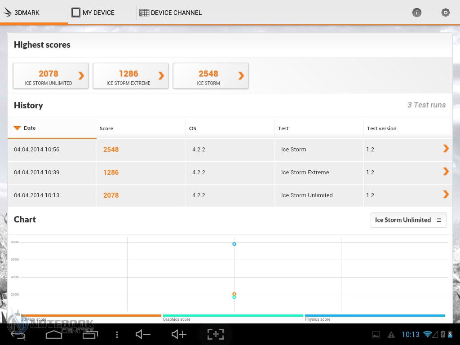Sort history by Date column header
460x345 pixels.
(30, 128)
